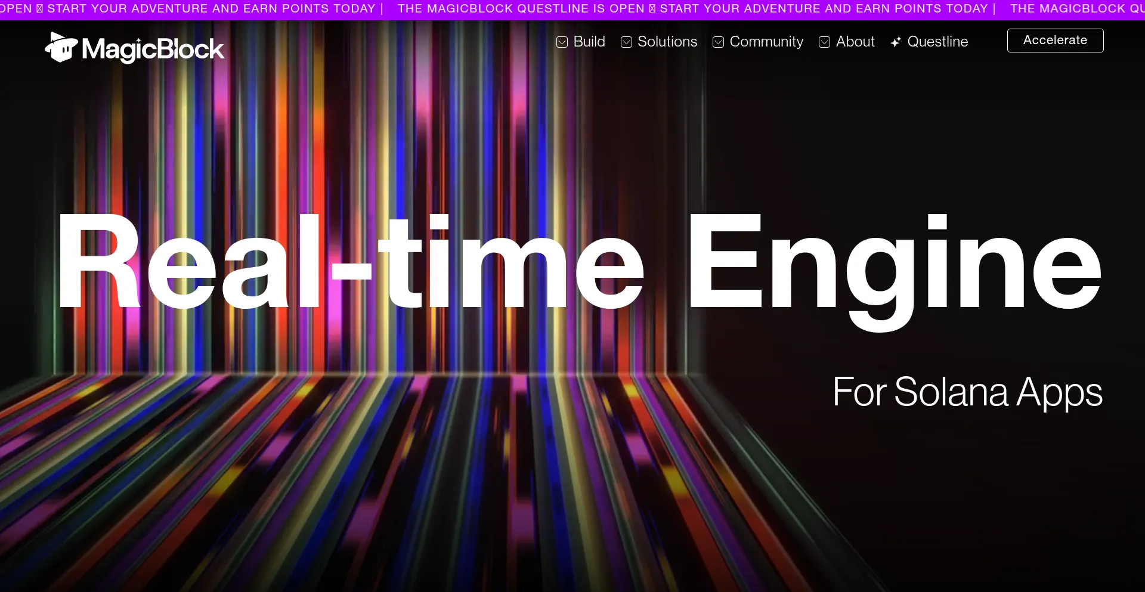
Task: Expand the About dropdown chevron
Action: click(825, 42)
